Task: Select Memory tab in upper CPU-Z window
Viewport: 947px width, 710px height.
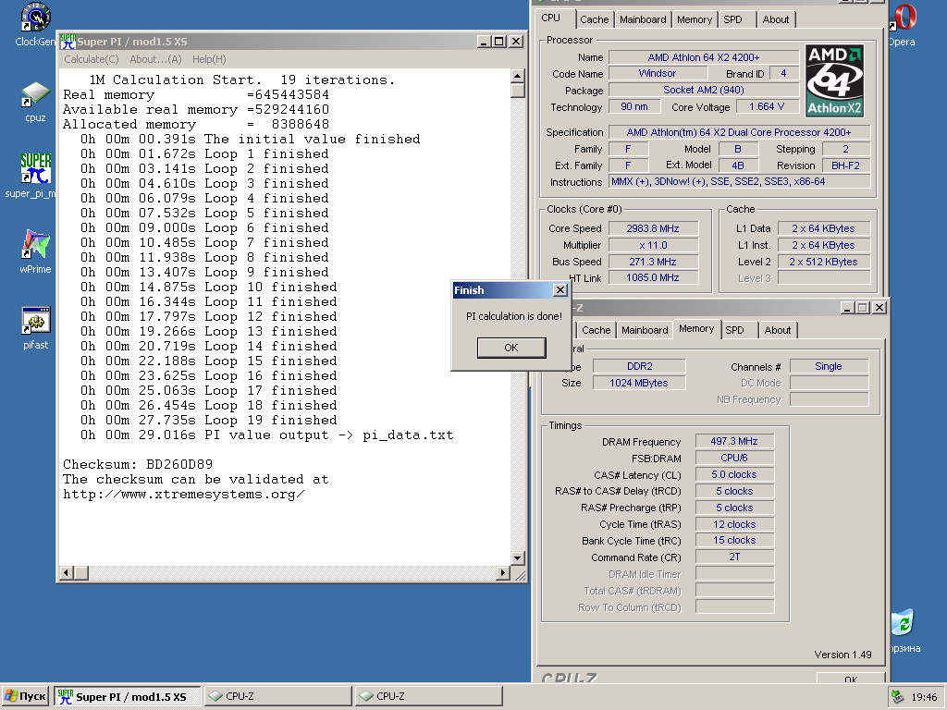Action: pyautogui.click(x=694, y=19)
